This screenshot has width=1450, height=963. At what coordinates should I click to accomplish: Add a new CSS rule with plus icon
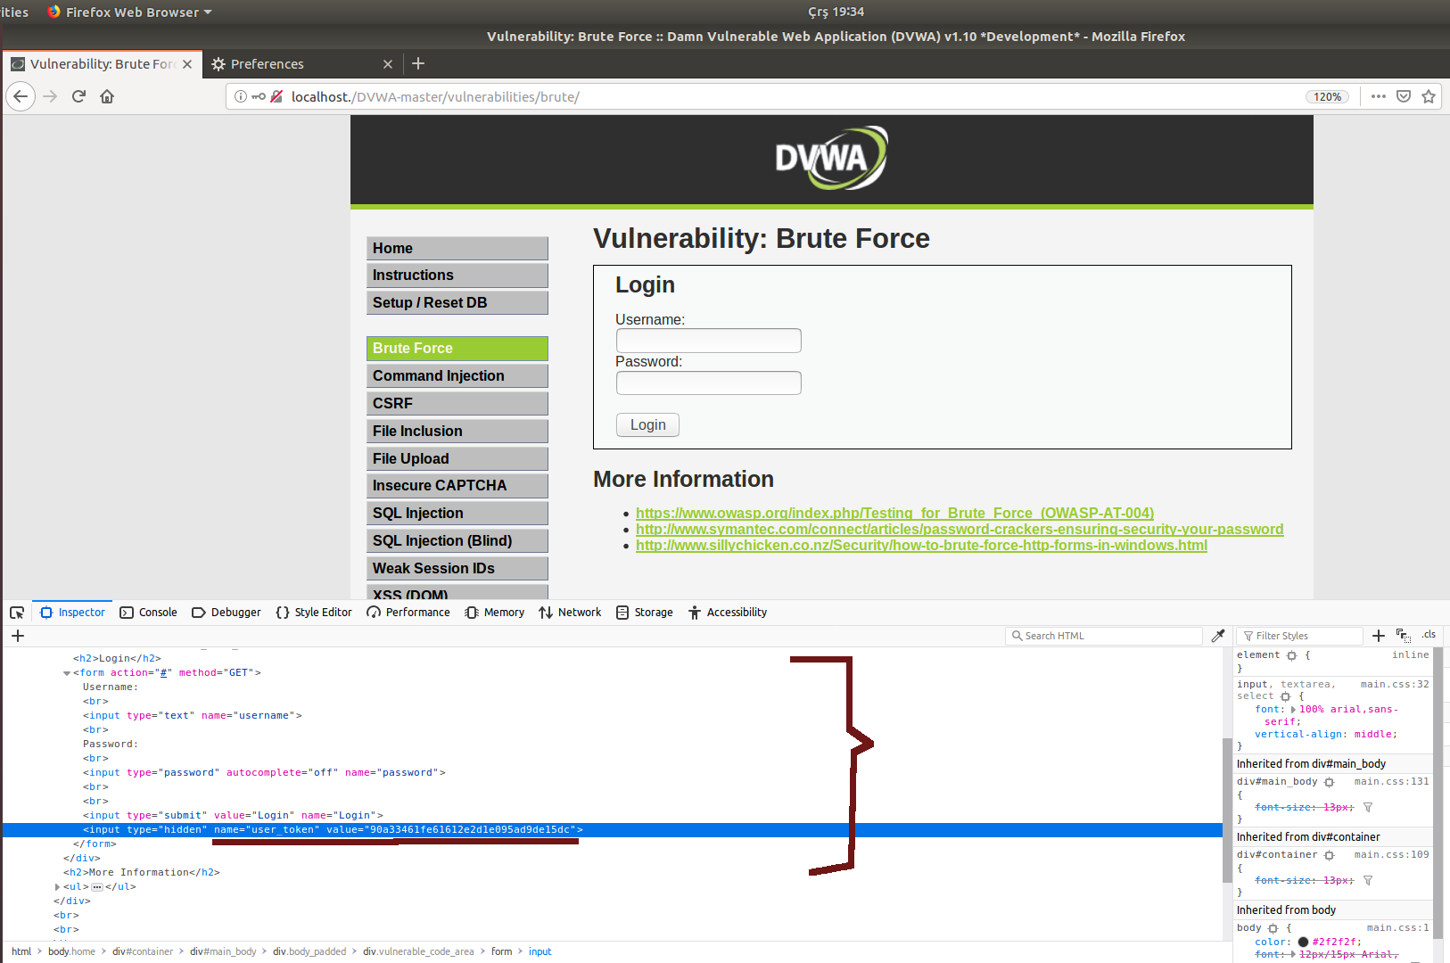click(x=1378, y=636)
